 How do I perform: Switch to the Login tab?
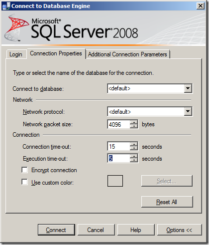click(16, 54)
